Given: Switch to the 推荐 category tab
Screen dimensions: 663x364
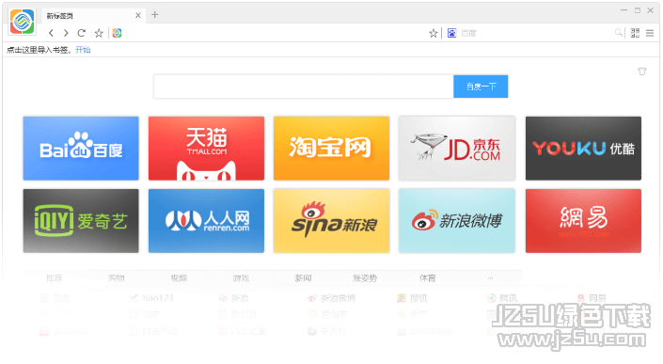Looking at the screenshot, I should [55, 278].
